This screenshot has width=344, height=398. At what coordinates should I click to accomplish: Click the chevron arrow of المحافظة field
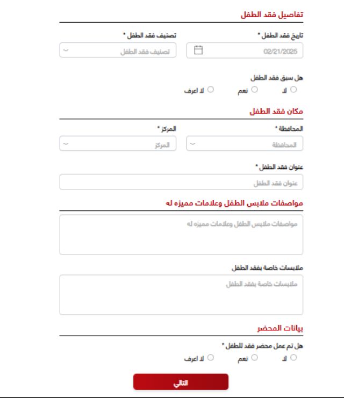[x=193, y=143]
